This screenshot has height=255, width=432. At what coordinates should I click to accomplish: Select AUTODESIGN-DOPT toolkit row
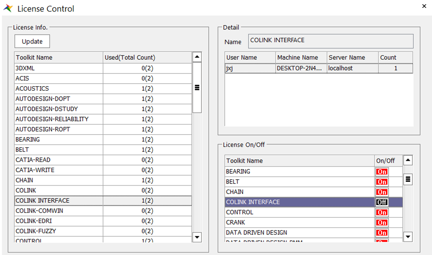(x=103, y=99)
